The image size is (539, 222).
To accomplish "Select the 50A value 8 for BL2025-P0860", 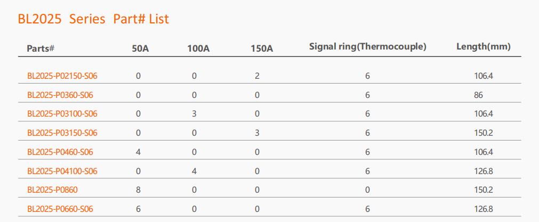I will coord(138,190).
